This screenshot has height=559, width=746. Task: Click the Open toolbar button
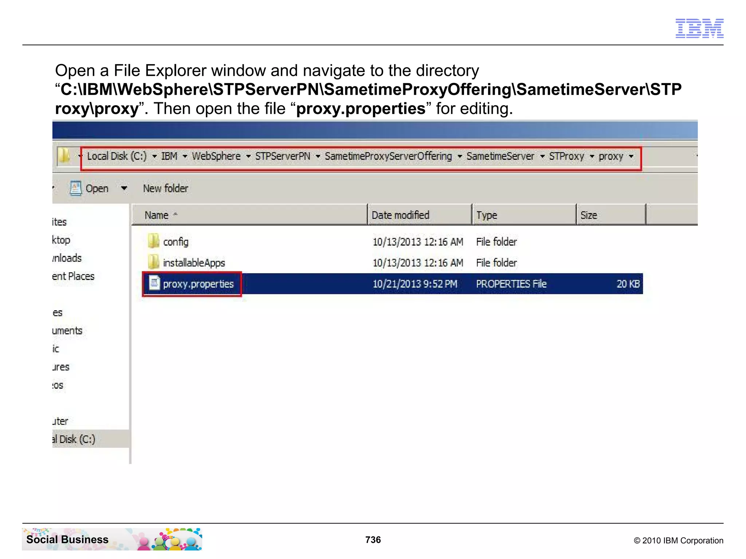pos(89,189)
